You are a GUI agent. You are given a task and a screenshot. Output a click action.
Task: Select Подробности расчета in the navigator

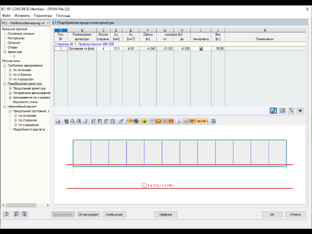point(29,130)
